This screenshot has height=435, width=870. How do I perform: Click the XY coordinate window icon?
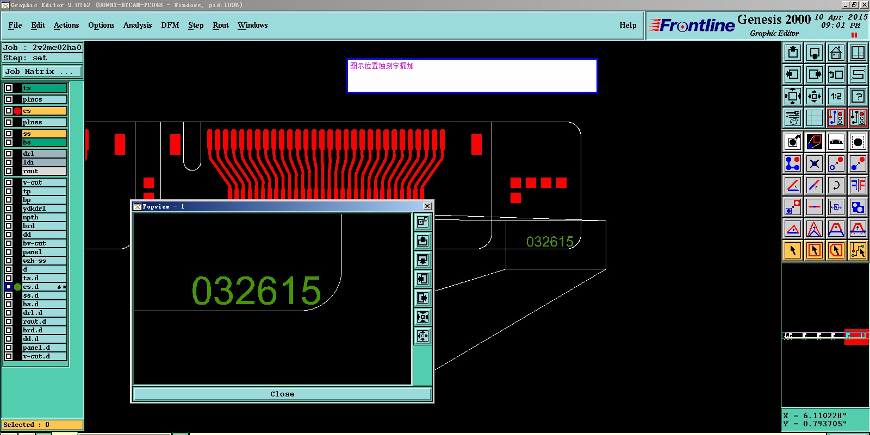coord(858,53)
